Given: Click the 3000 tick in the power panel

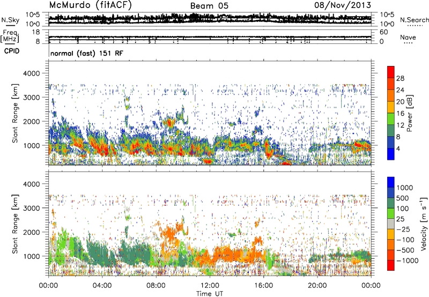Looking at the screenshot, I should click(32, 98).
